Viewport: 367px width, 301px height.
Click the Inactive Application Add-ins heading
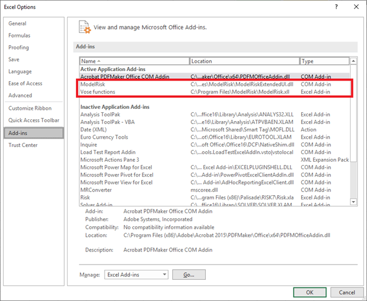click(x=115, y=106)
